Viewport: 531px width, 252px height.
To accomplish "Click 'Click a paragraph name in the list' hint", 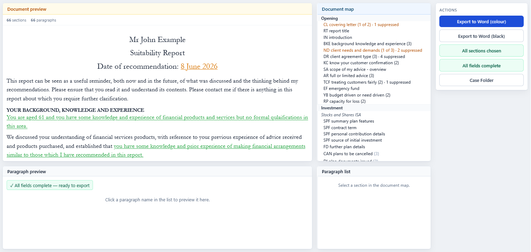I will [157, 200].
